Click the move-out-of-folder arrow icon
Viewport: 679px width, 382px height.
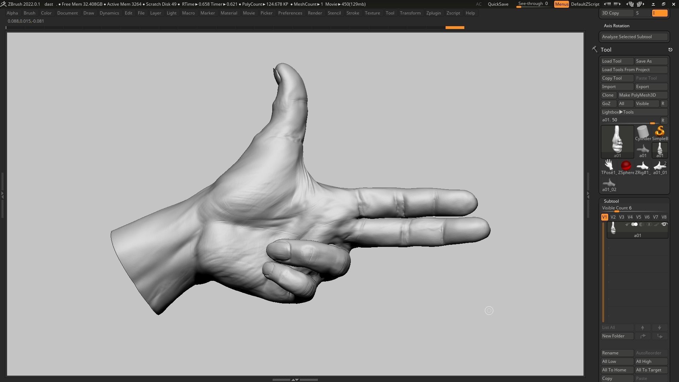660,336
